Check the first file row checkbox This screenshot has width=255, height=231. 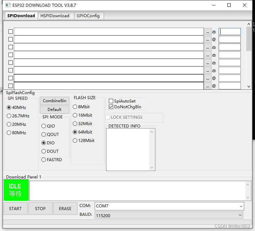(10, 32)
